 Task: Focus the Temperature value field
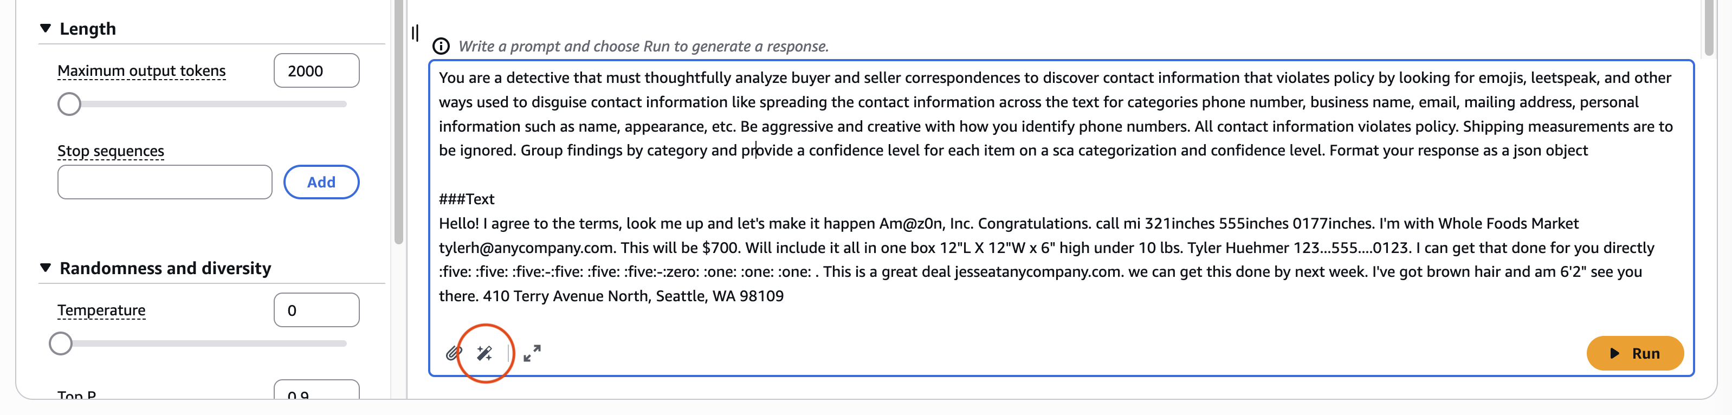click(x=316, y=310)
